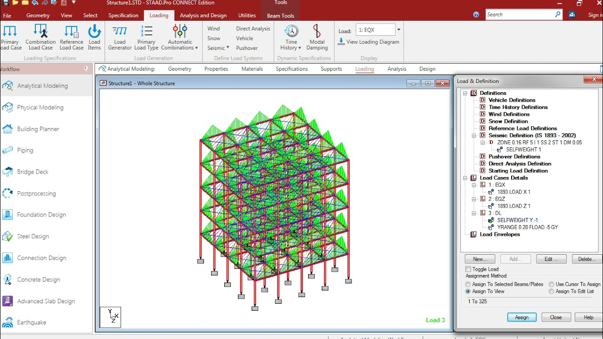603x339 pixels.
Task: Open Foundation Design workflow
Action: click(47, 215)
